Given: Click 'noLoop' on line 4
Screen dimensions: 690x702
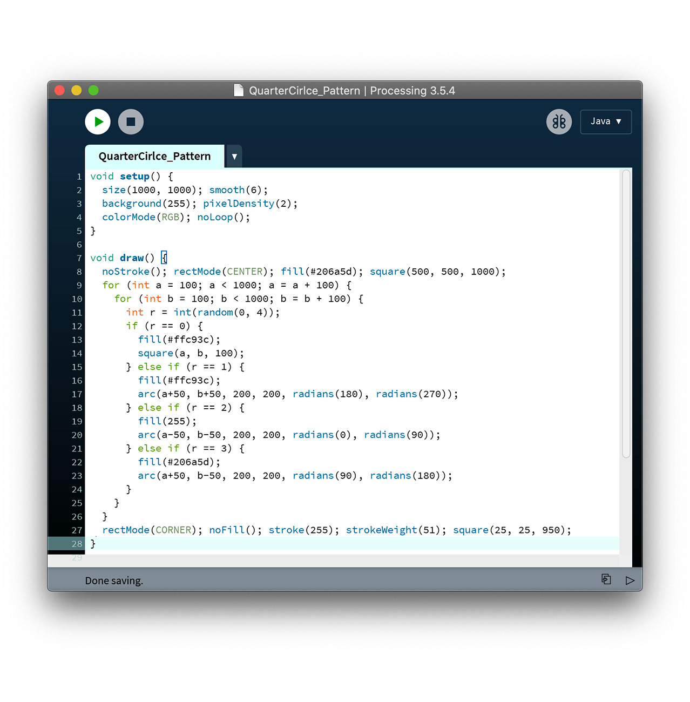Looking at the screenshot, I should [x=215, y=217].
